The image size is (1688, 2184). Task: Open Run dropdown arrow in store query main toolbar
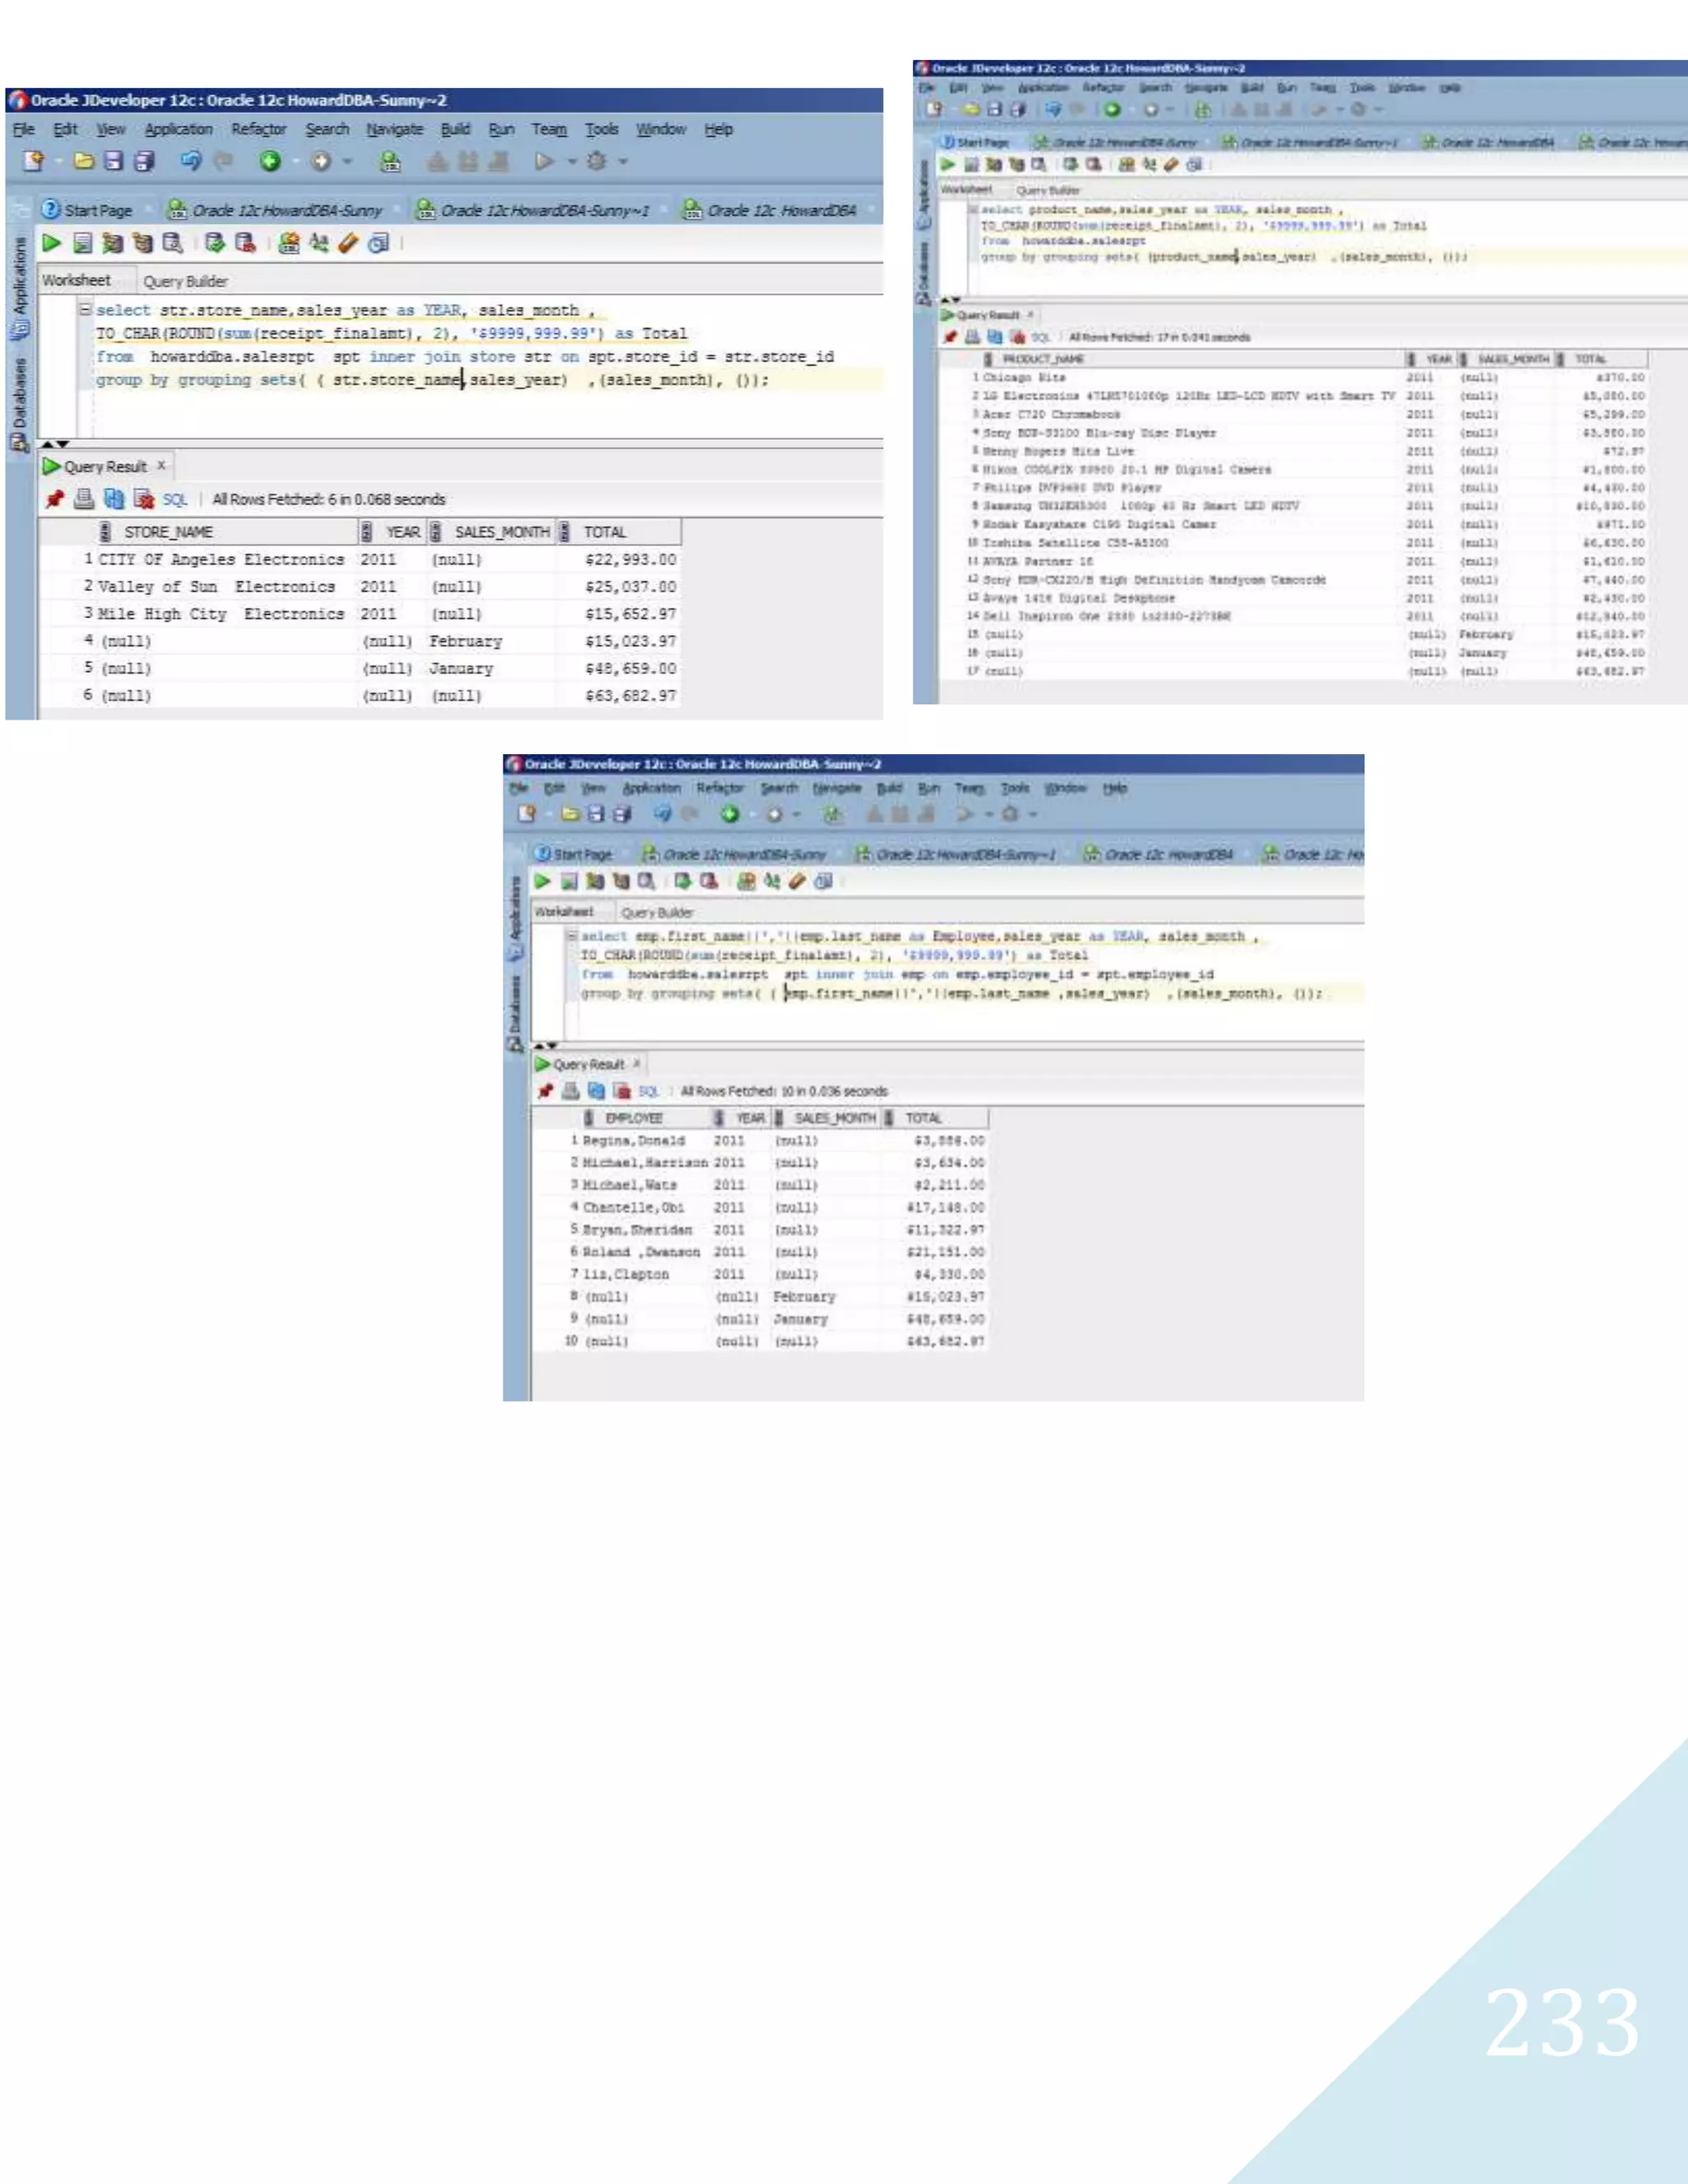[572, 161]
